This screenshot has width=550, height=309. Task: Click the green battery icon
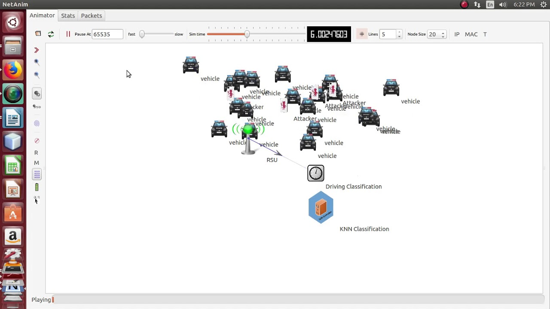(37, 187)
